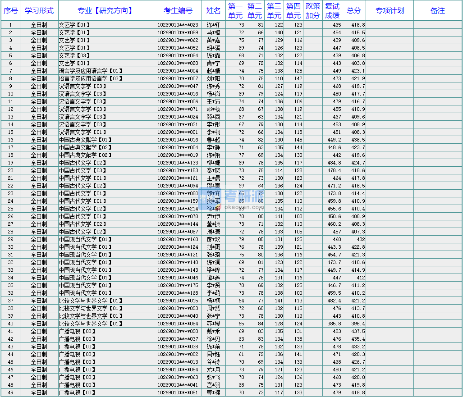Select the 姓名 column header

point(213,10)
